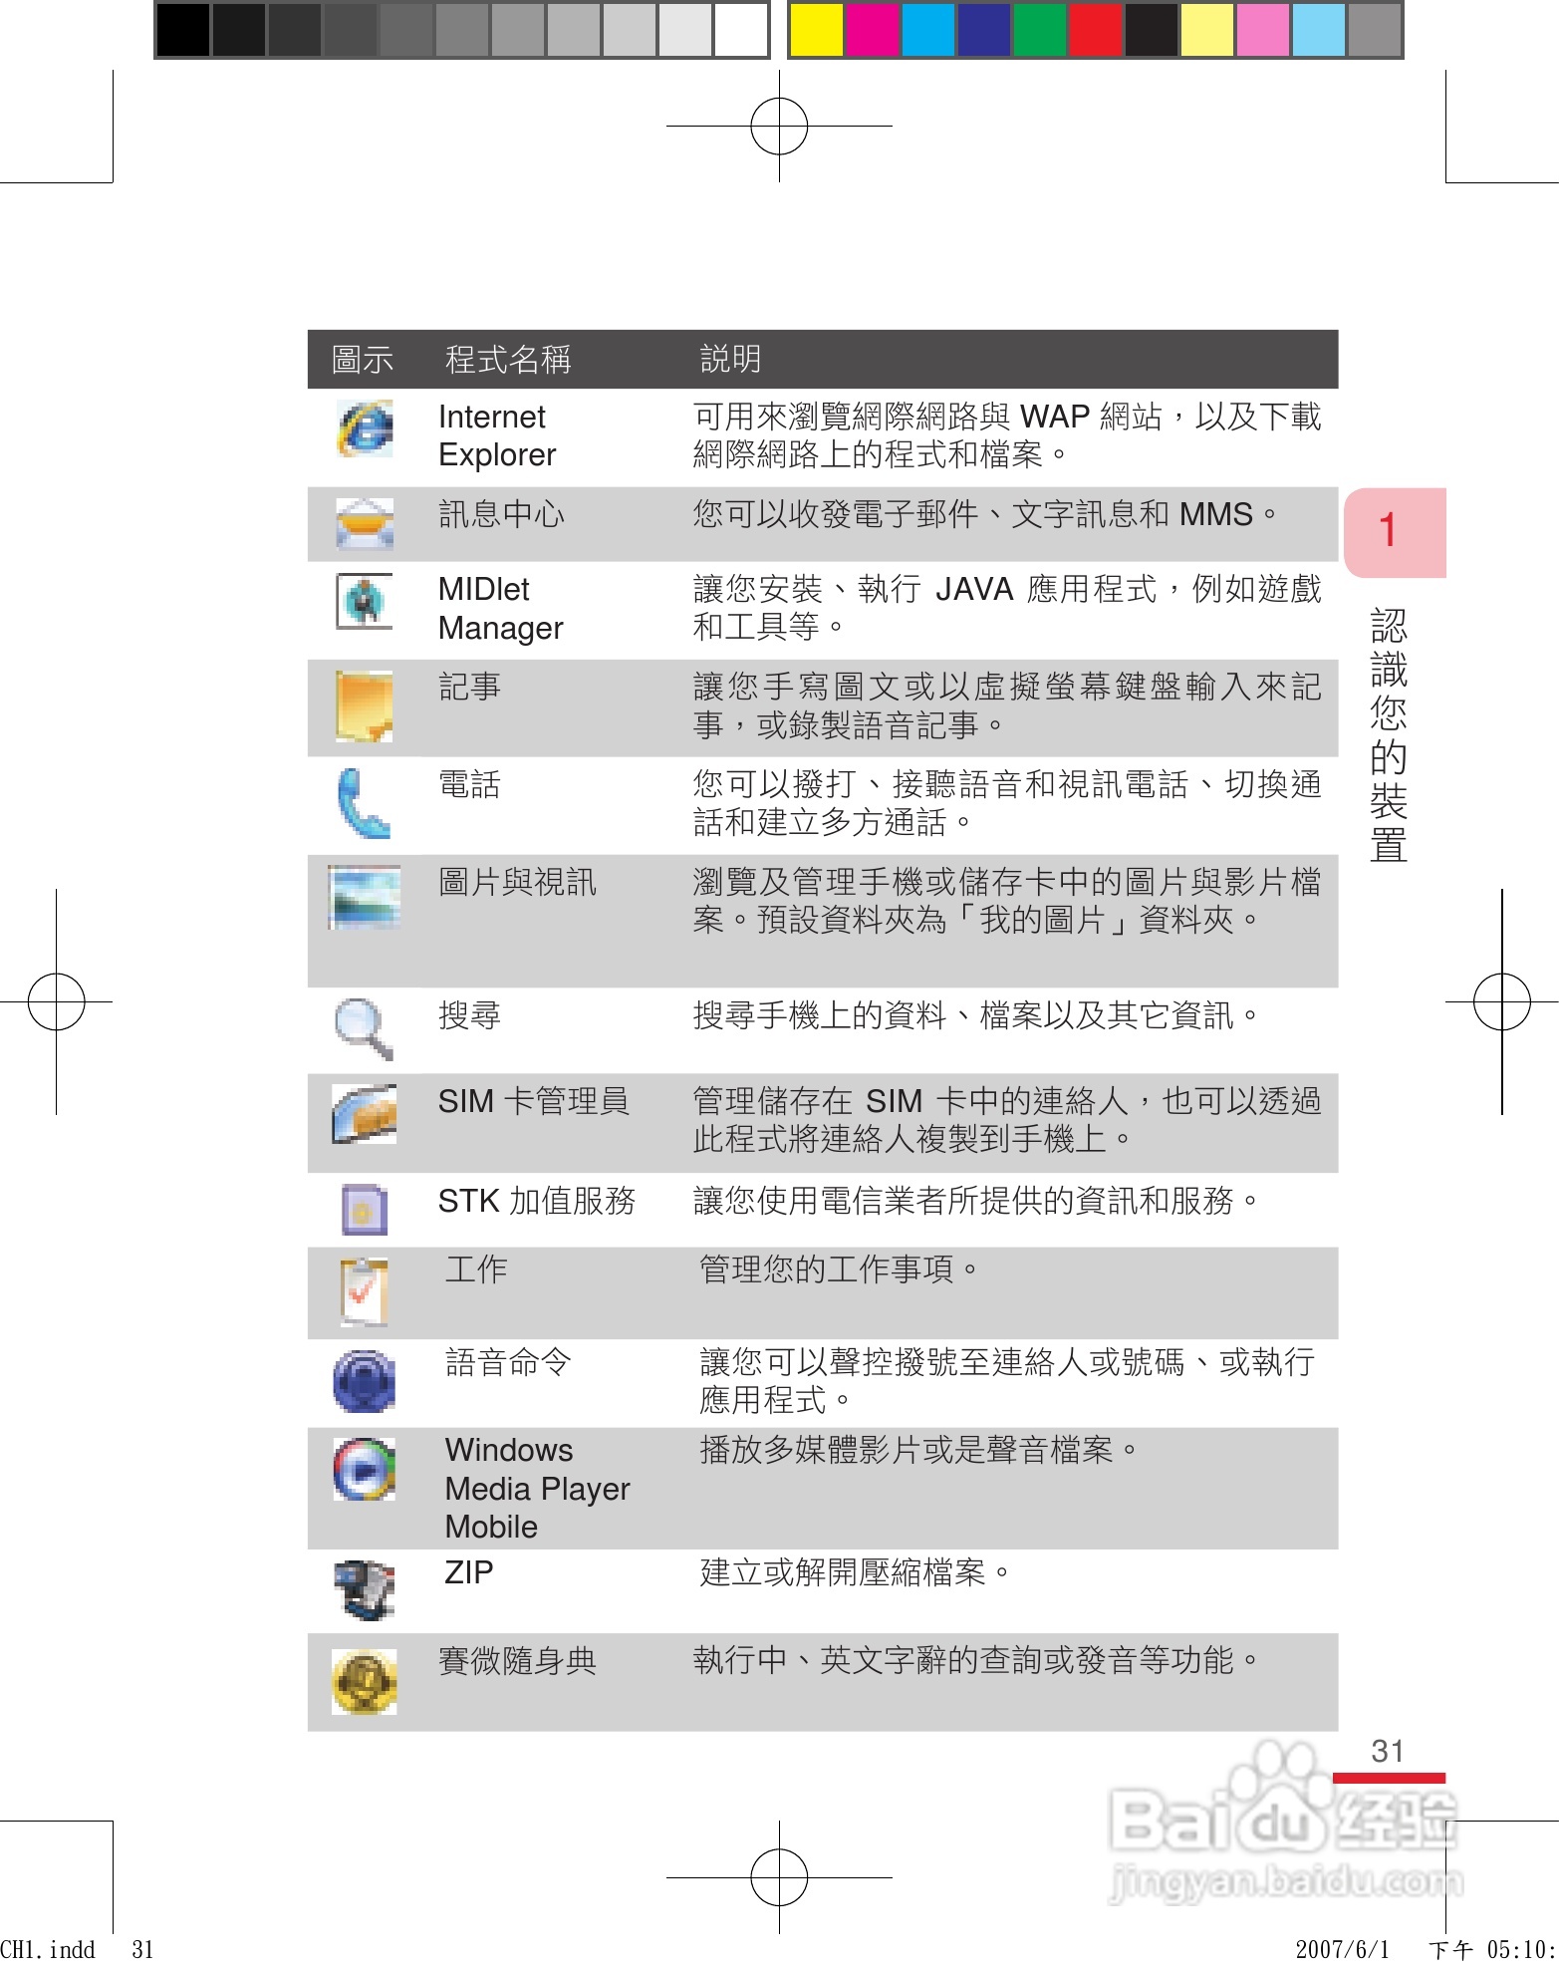The height and width of the screenshot is (1970, 1559).
Task: Click the 工作 clipboard checkmark icon
Action: 364,1292
